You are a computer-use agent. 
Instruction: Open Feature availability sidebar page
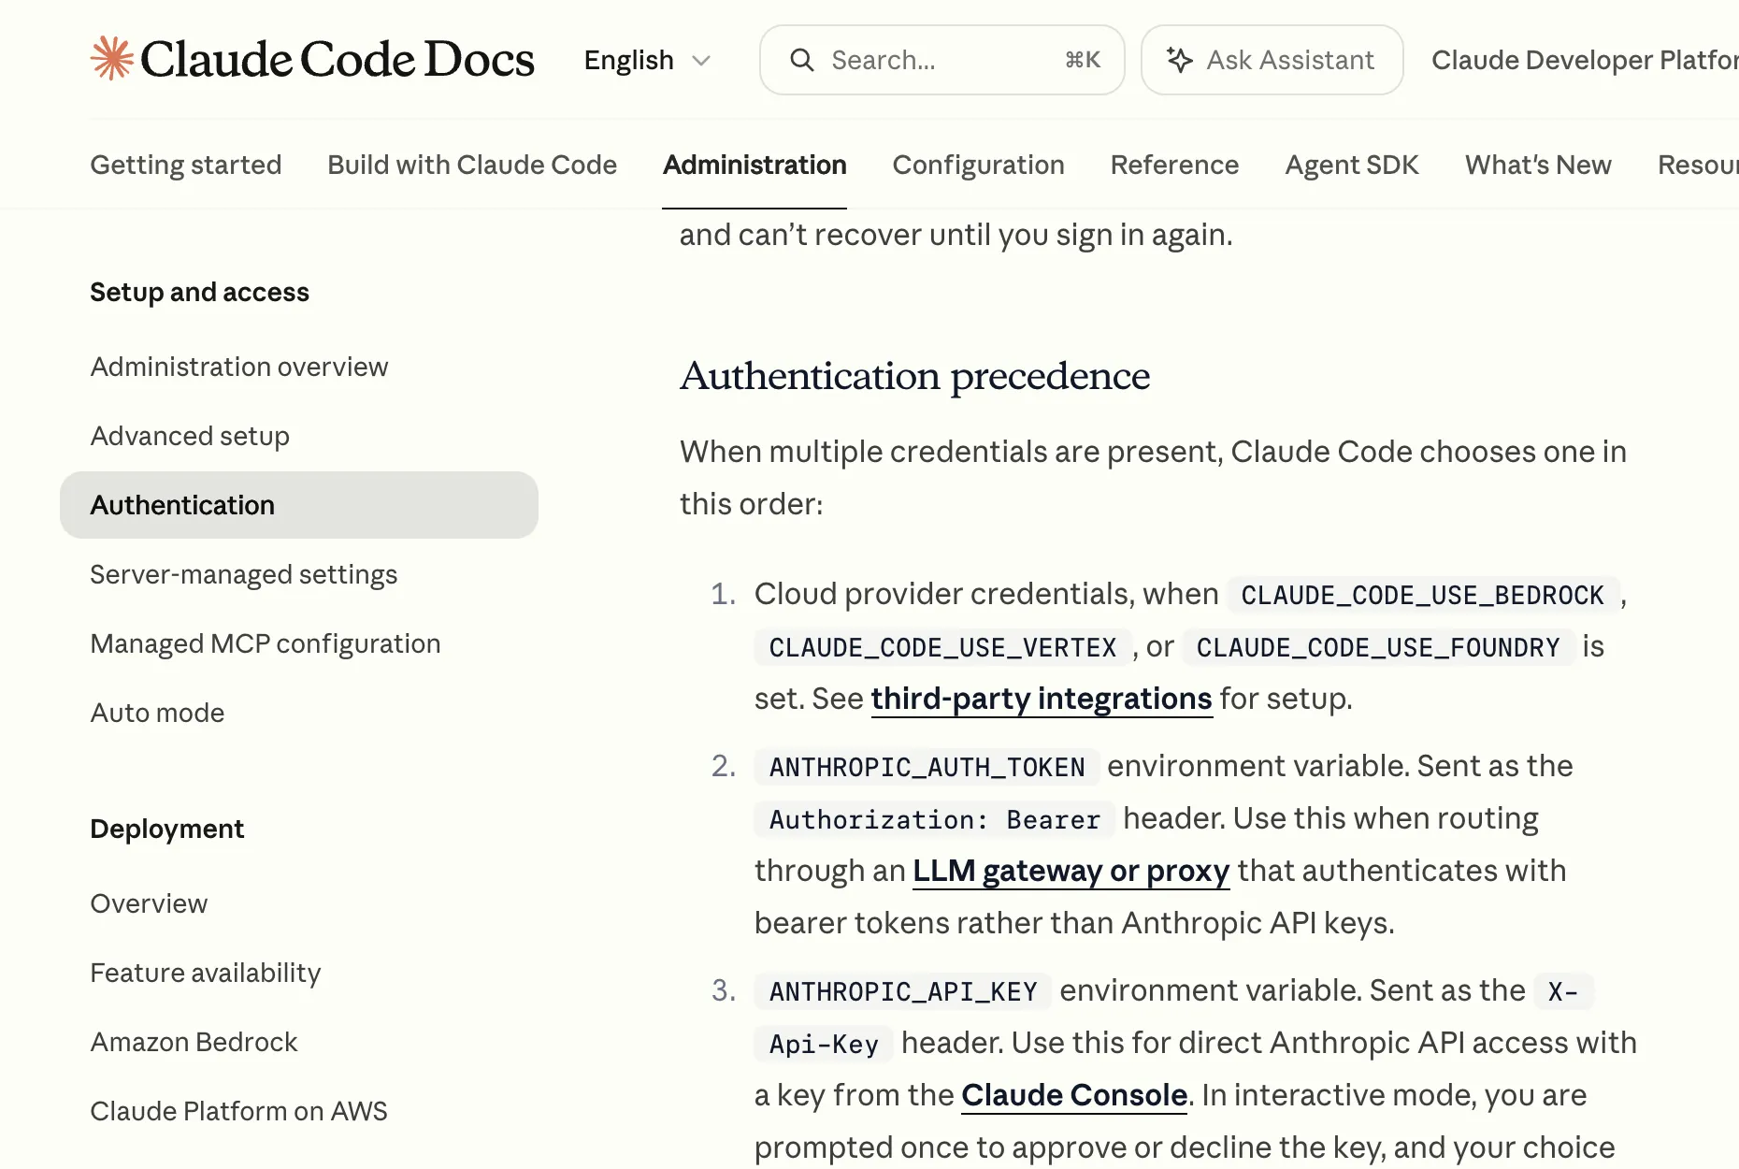click(206, 973)
